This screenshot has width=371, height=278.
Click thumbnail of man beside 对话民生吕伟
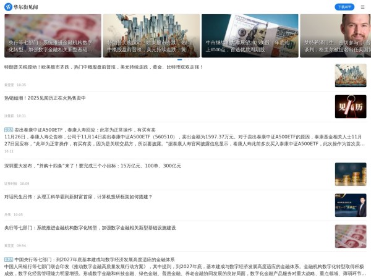pos(350,205)
